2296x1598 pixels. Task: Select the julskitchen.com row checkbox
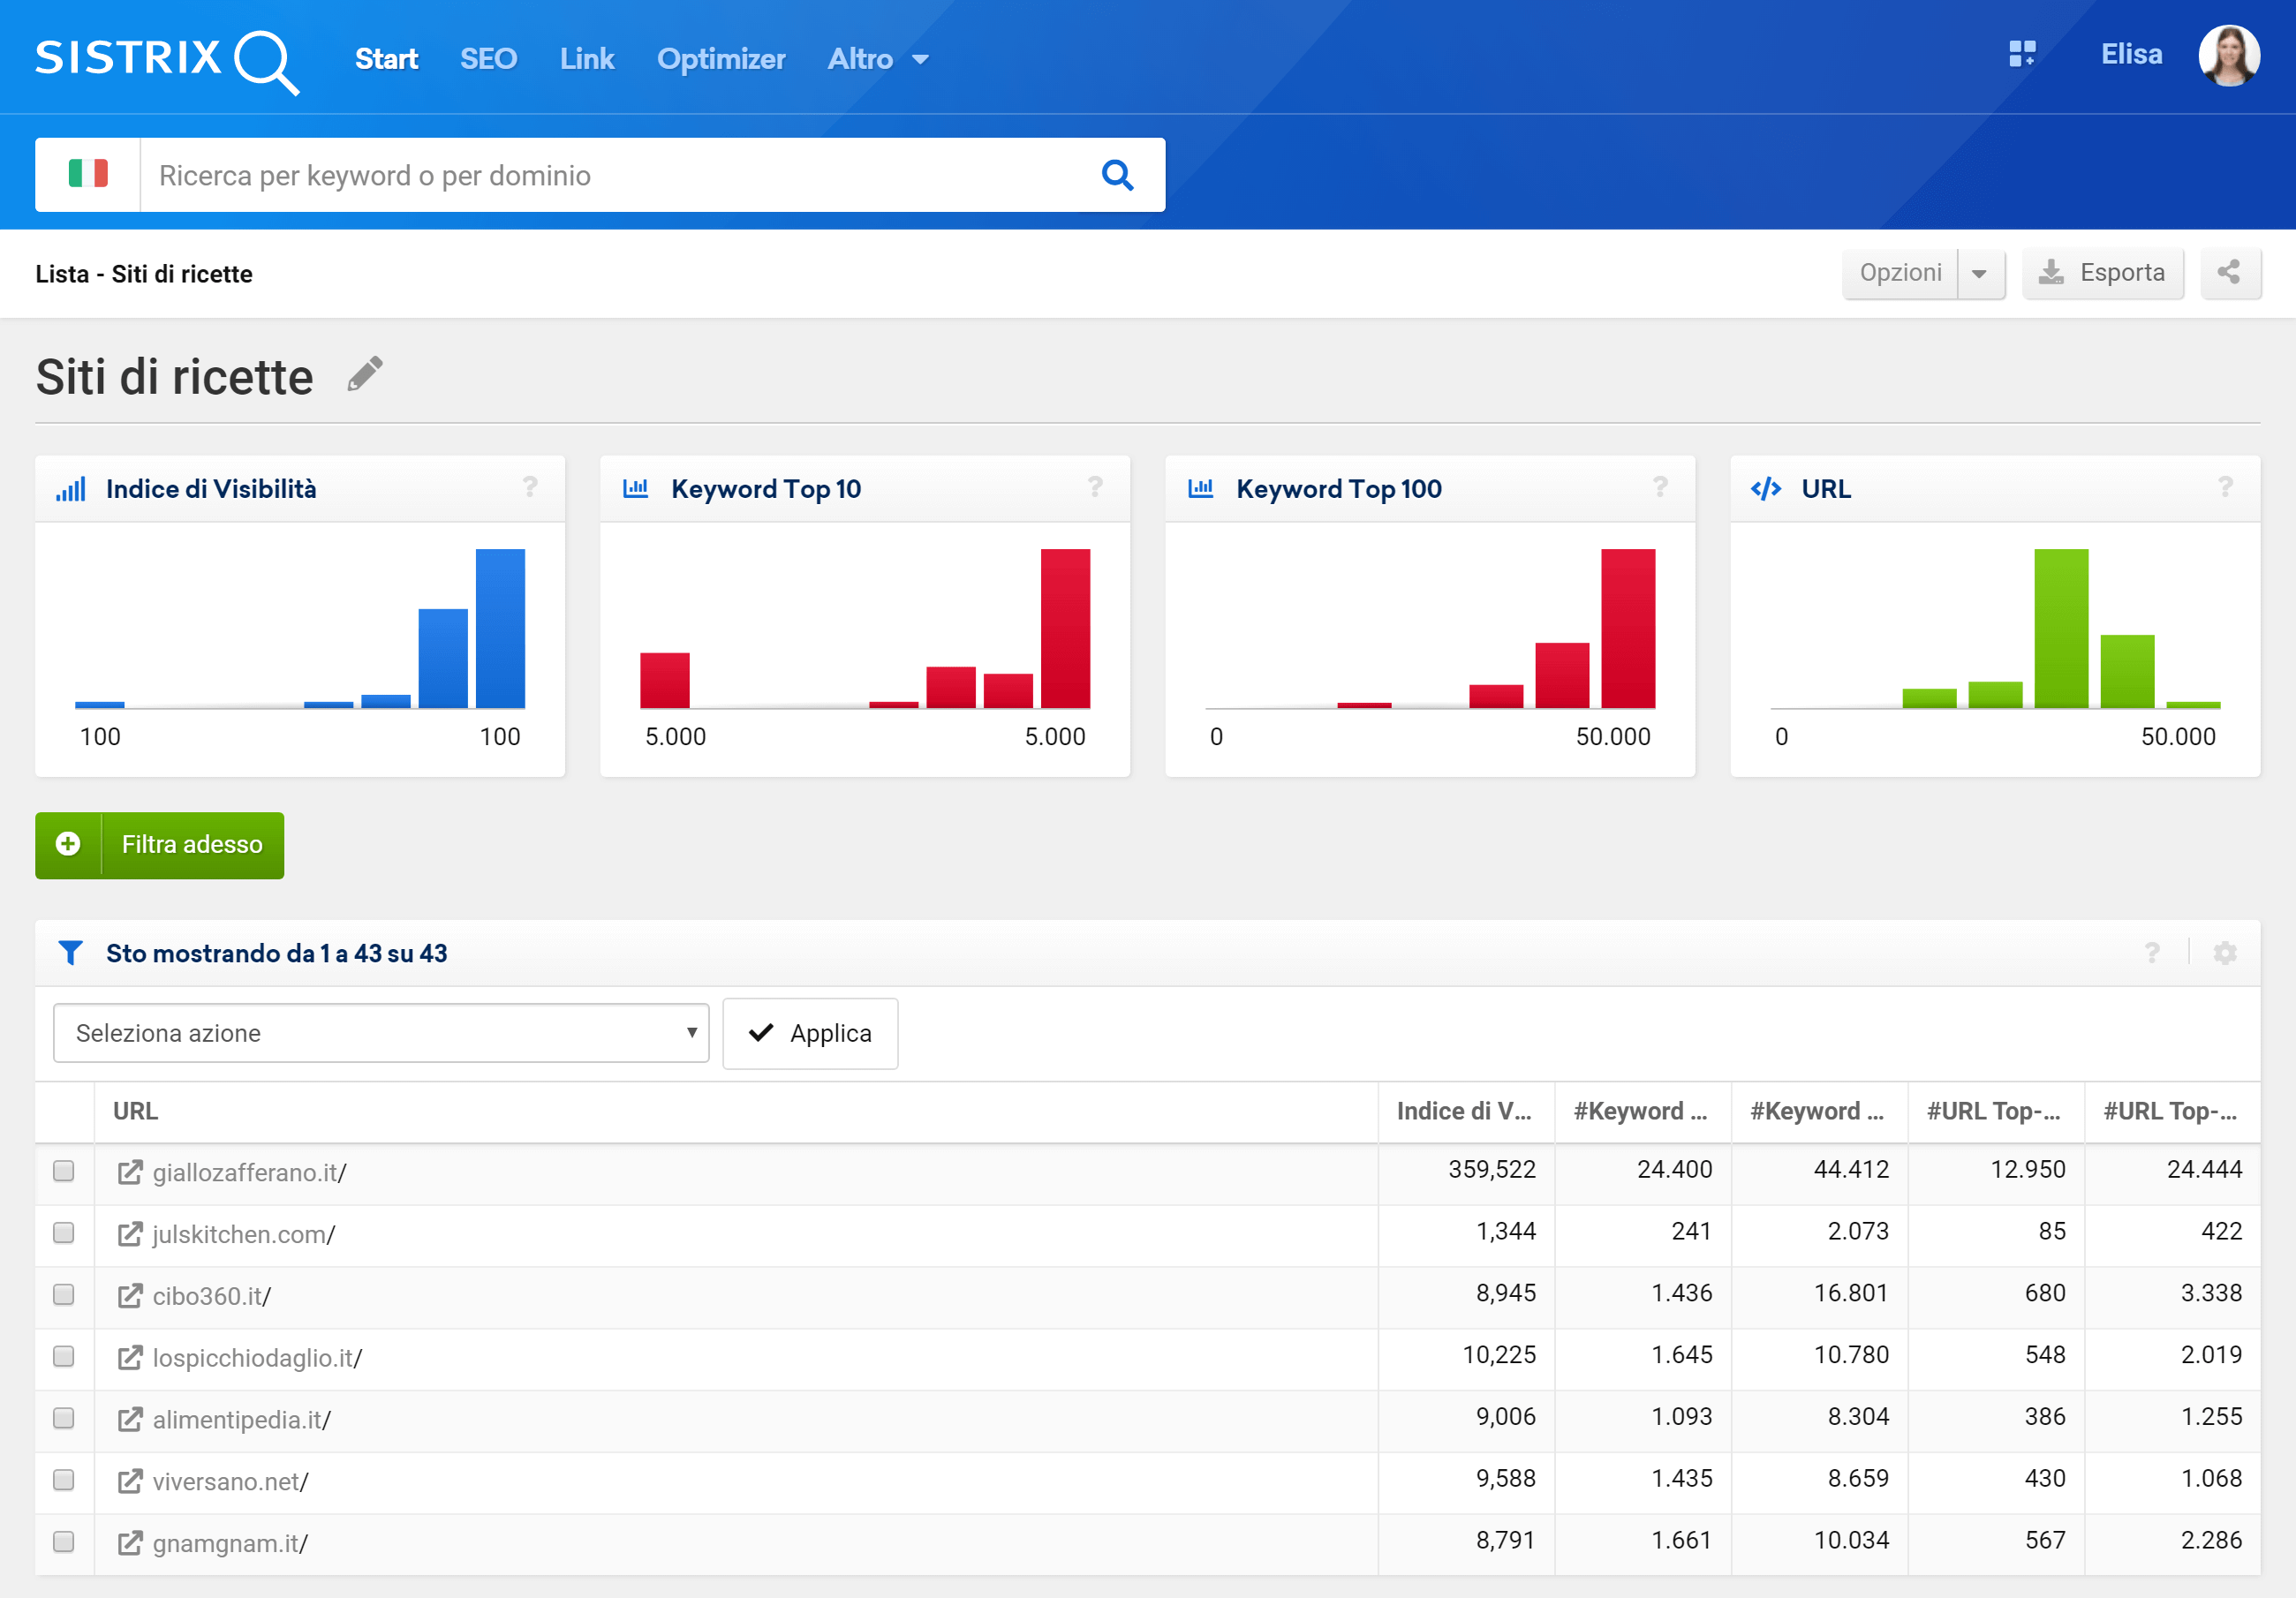(x=64, y=1233)
